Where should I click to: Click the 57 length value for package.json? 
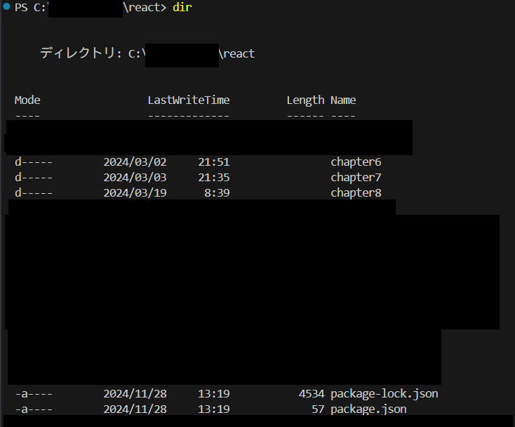click(x=317, y=409)
